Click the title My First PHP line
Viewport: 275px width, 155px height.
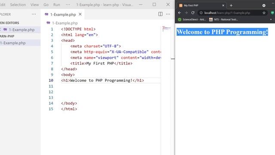click(101, 63)
